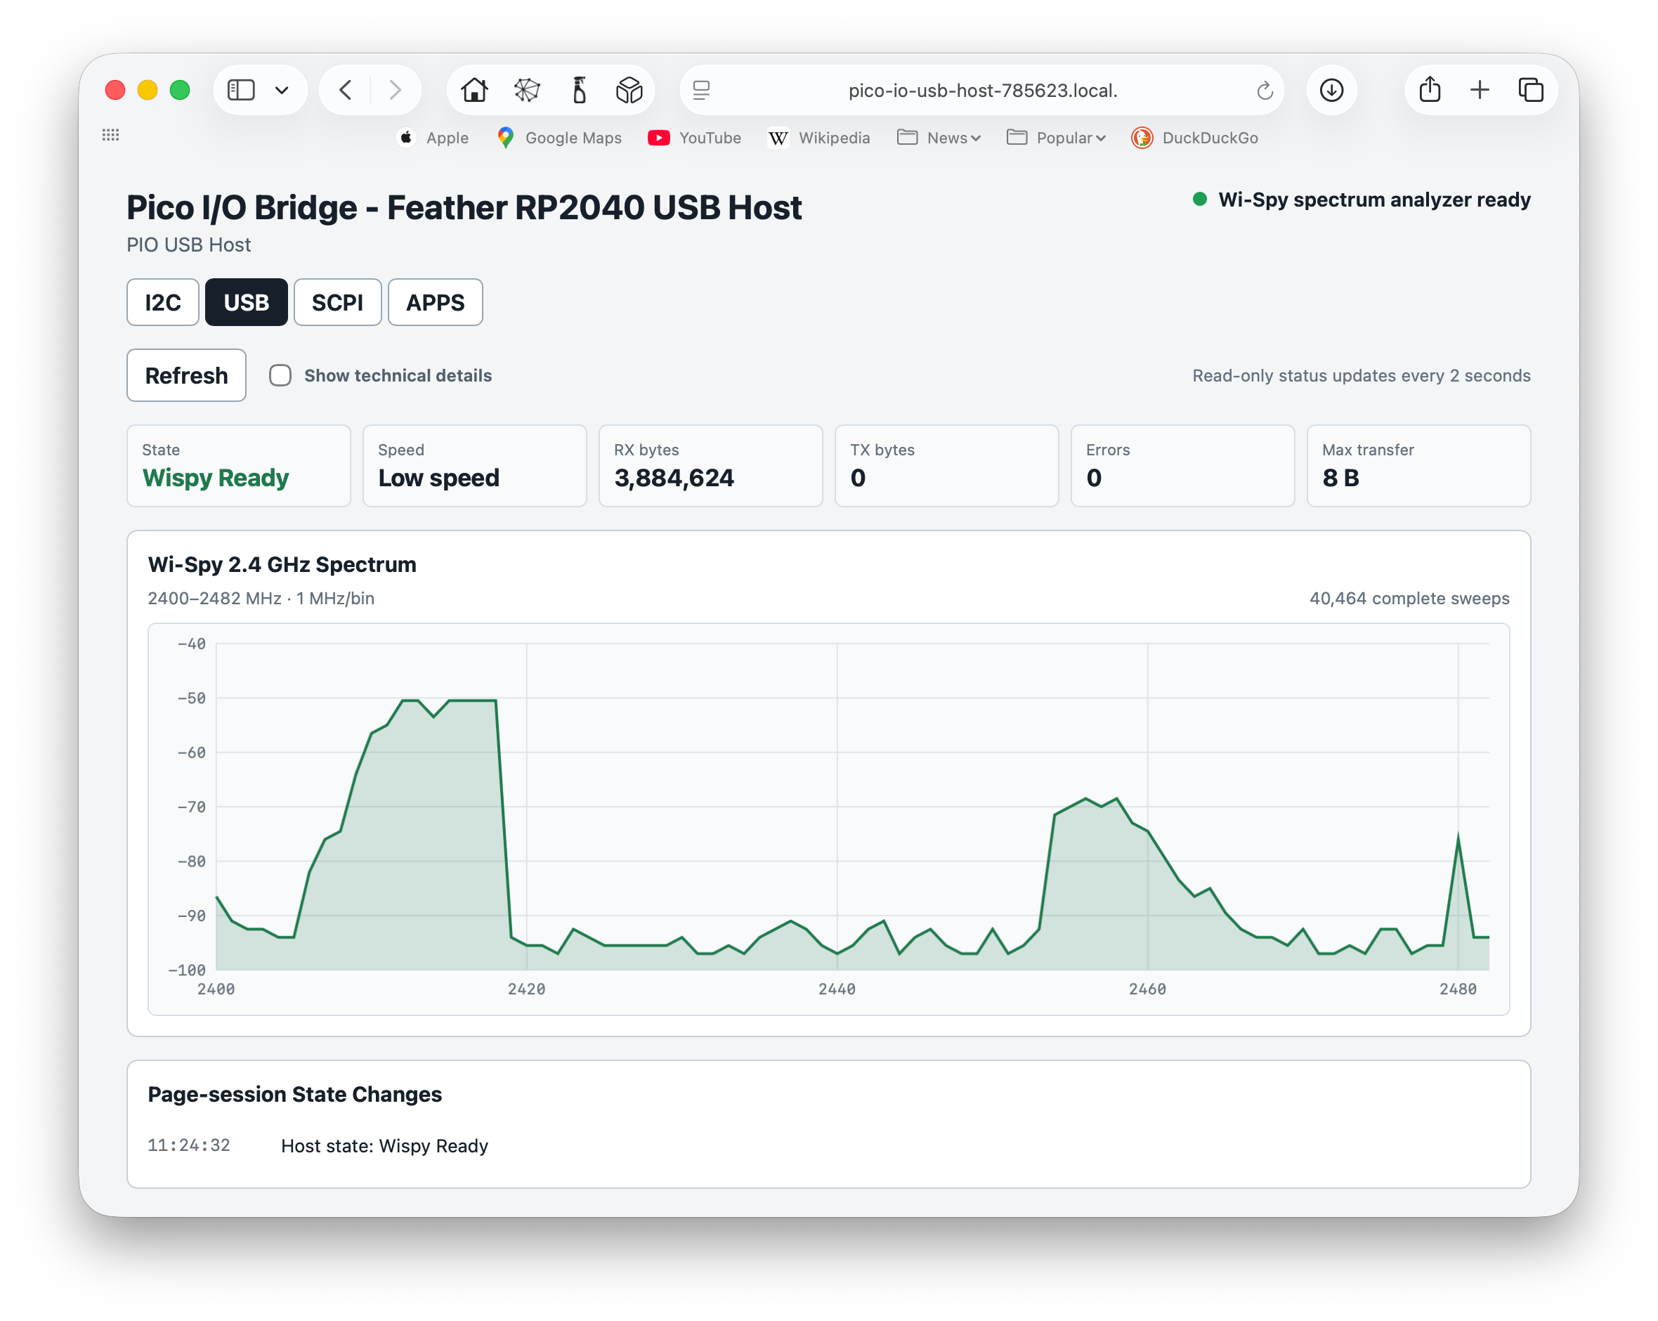The height and width of the screenshot is (1321, 1658).
Task: Enable Show technical details checkbox
Action: click(280, 375)
